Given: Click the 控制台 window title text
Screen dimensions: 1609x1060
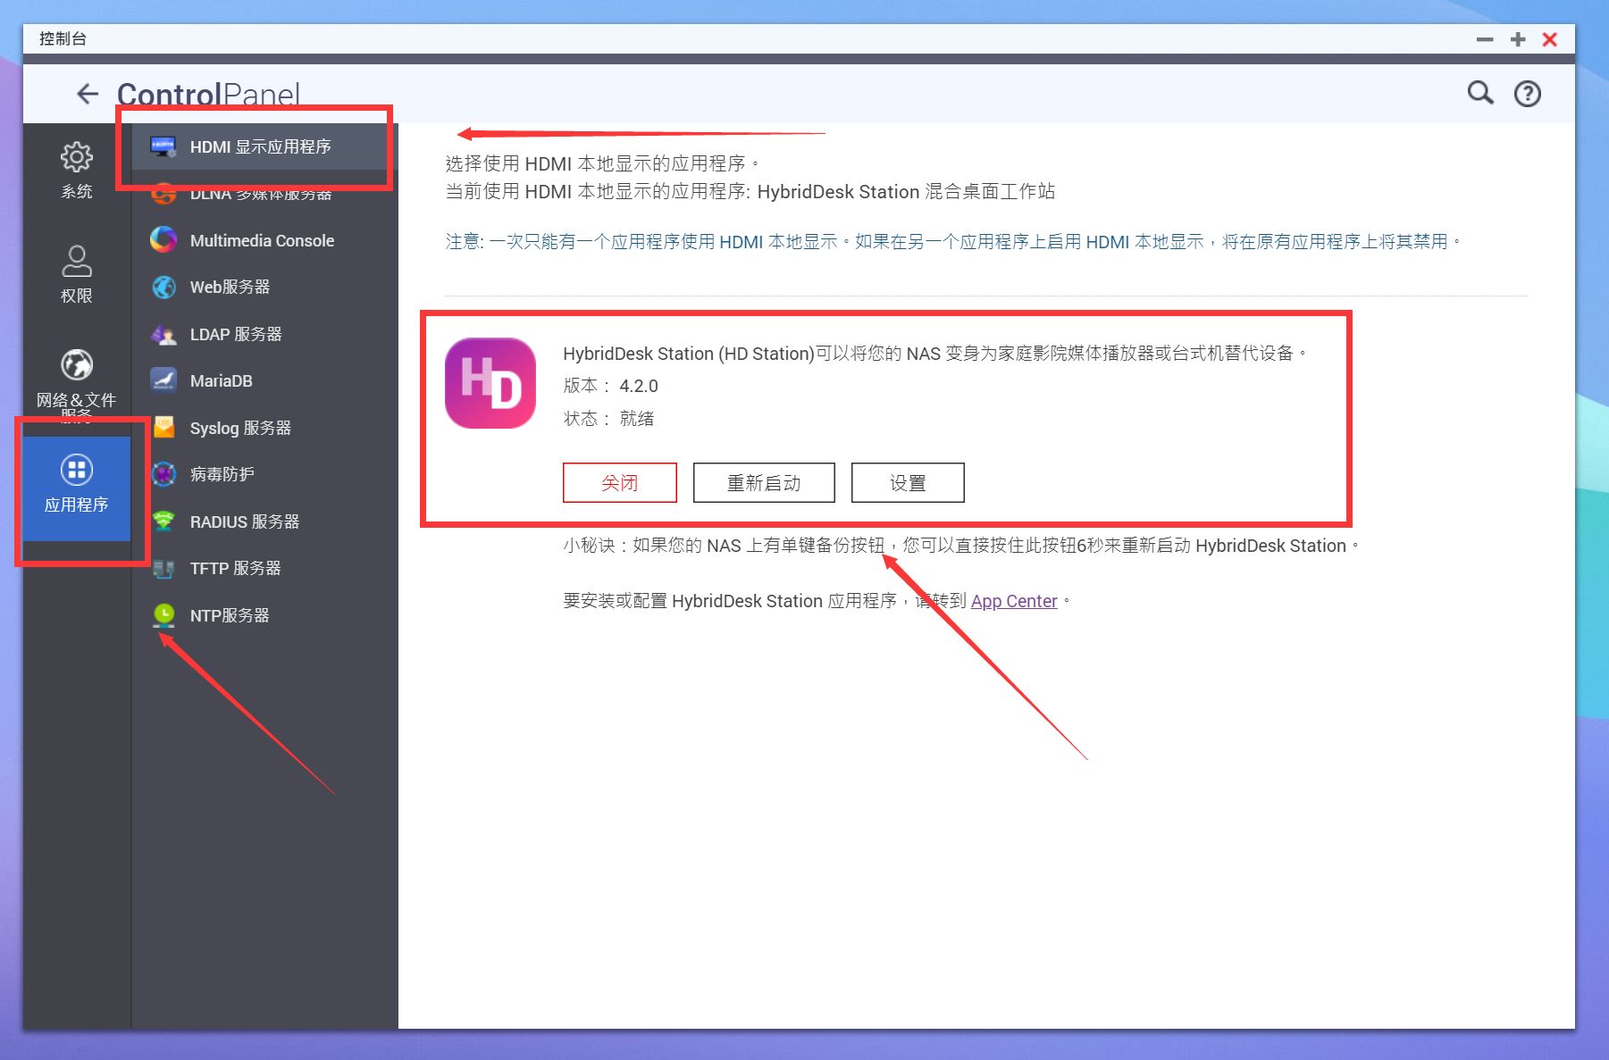Looking at the screenshot, I should 63,38.
